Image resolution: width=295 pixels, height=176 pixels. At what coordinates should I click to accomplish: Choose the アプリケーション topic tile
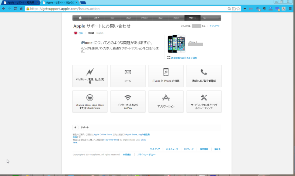[x=166, y=101]
